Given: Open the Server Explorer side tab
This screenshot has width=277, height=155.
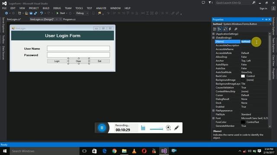Looking at the screenshot, I should 3,25.
